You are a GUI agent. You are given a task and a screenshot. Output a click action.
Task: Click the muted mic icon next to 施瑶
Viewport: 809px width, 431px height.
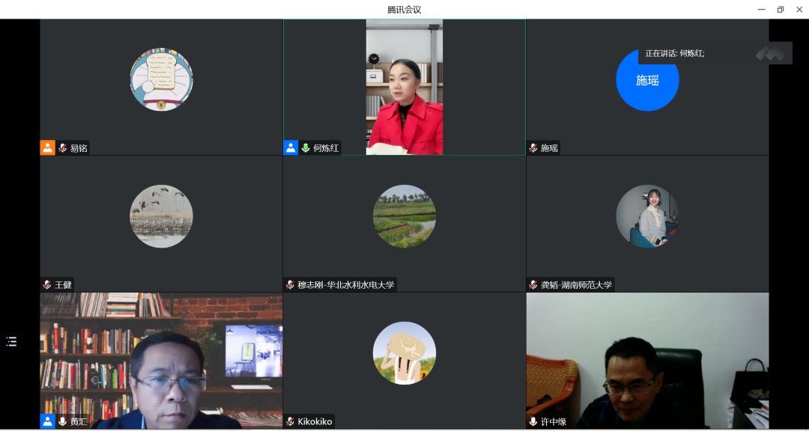[533, 148]
